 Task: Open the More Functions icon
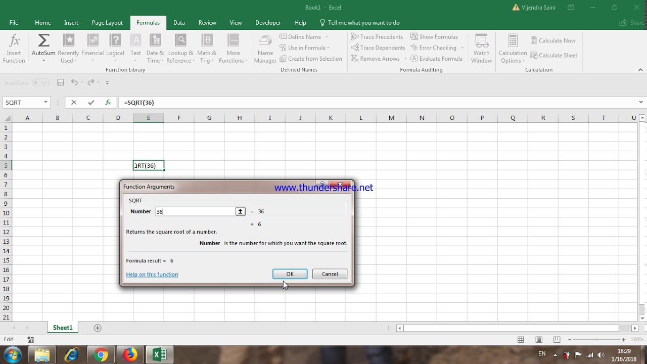[x=233, y=40]
